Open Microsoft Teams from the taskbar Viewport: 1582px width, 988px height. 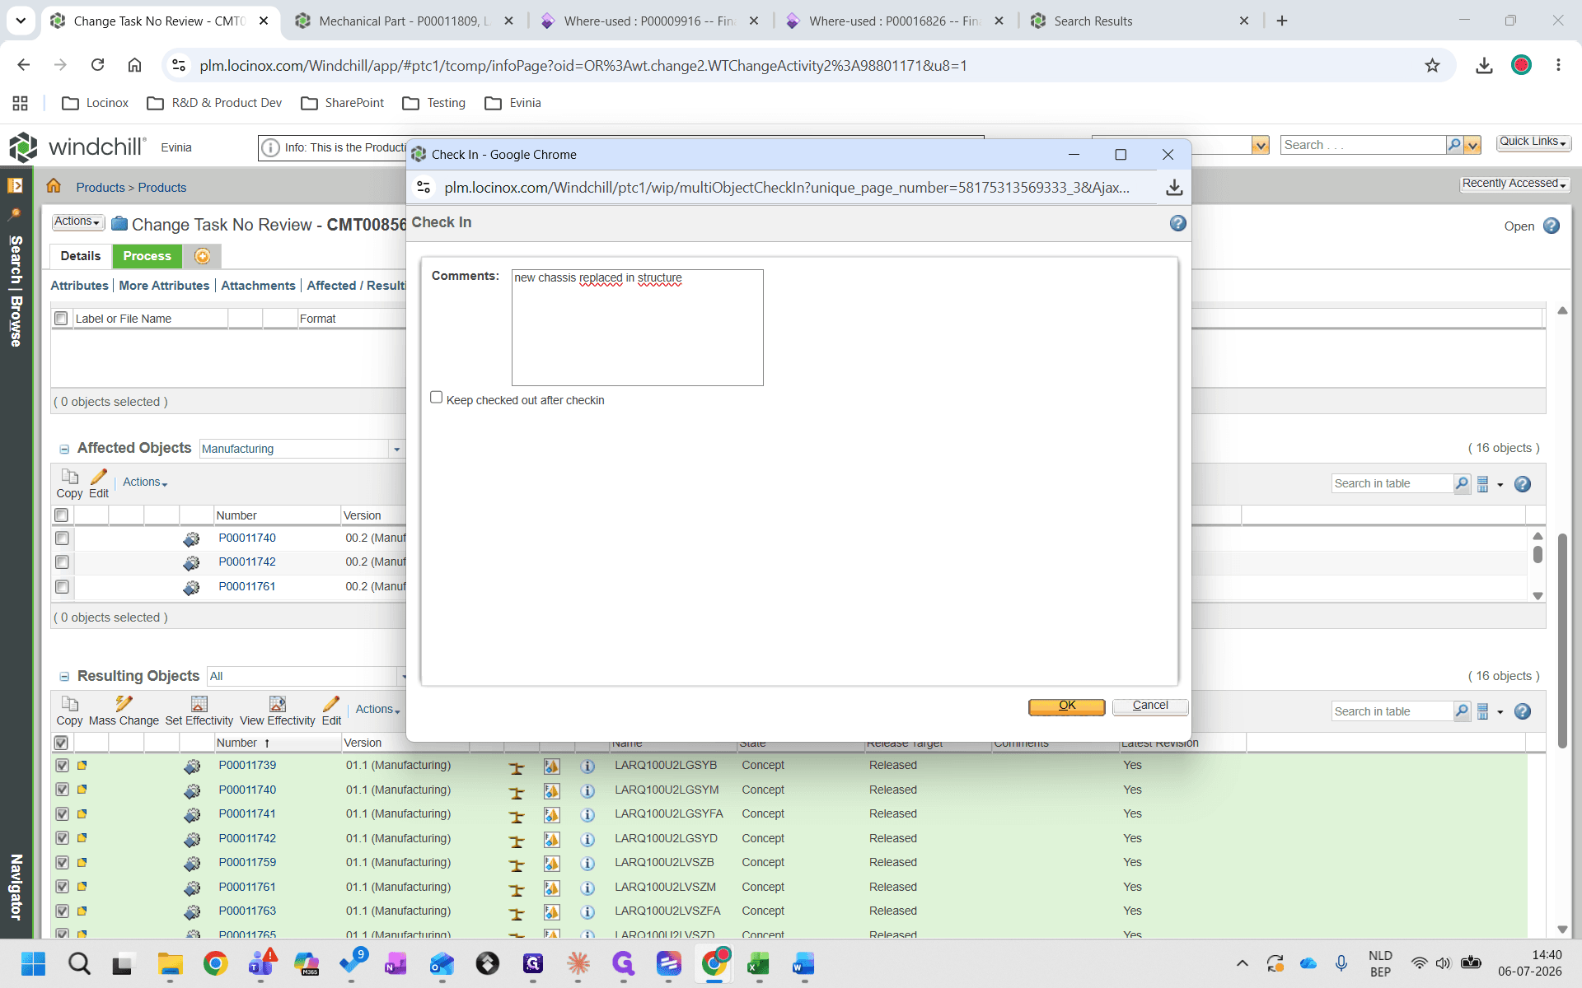(262, 963)
